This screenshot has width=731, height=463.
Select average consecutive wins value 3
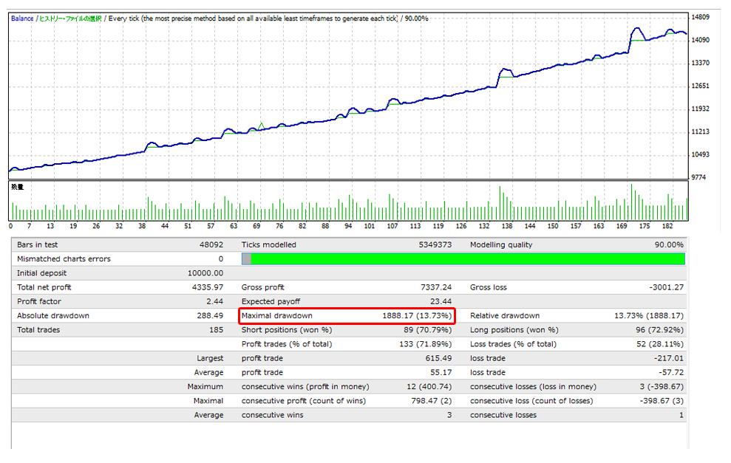click(x=449, y=415)
